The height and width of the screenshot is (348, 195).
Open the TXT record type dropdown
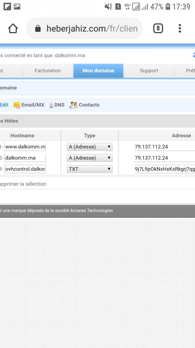(x=90, y=169)
